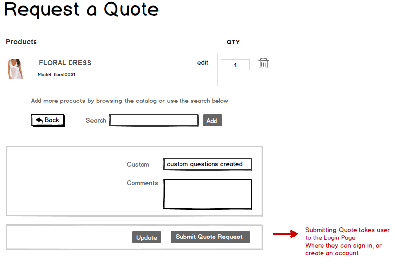Click into the Search input box
Image resolution: width=395 pixels, height=271 pixels.
[x=154, y=120]
